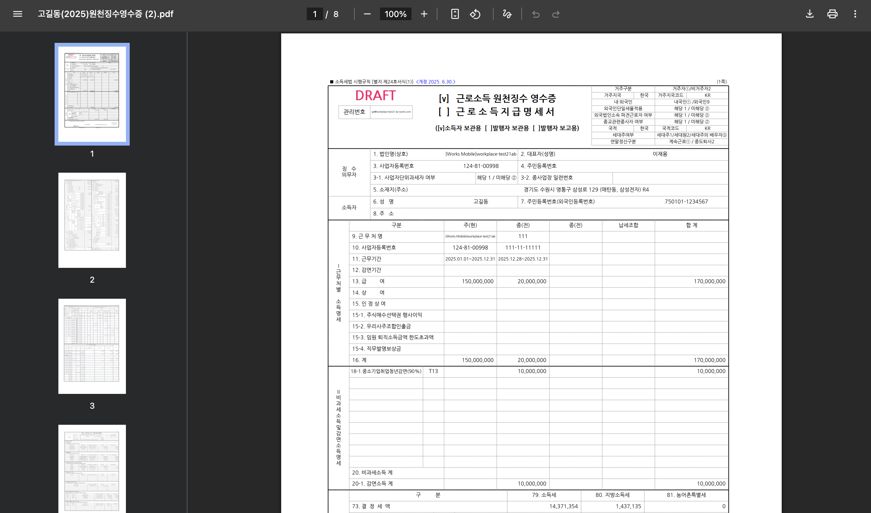Click the page number input field
Screen dimensions: 871x513
coord(315,14)
